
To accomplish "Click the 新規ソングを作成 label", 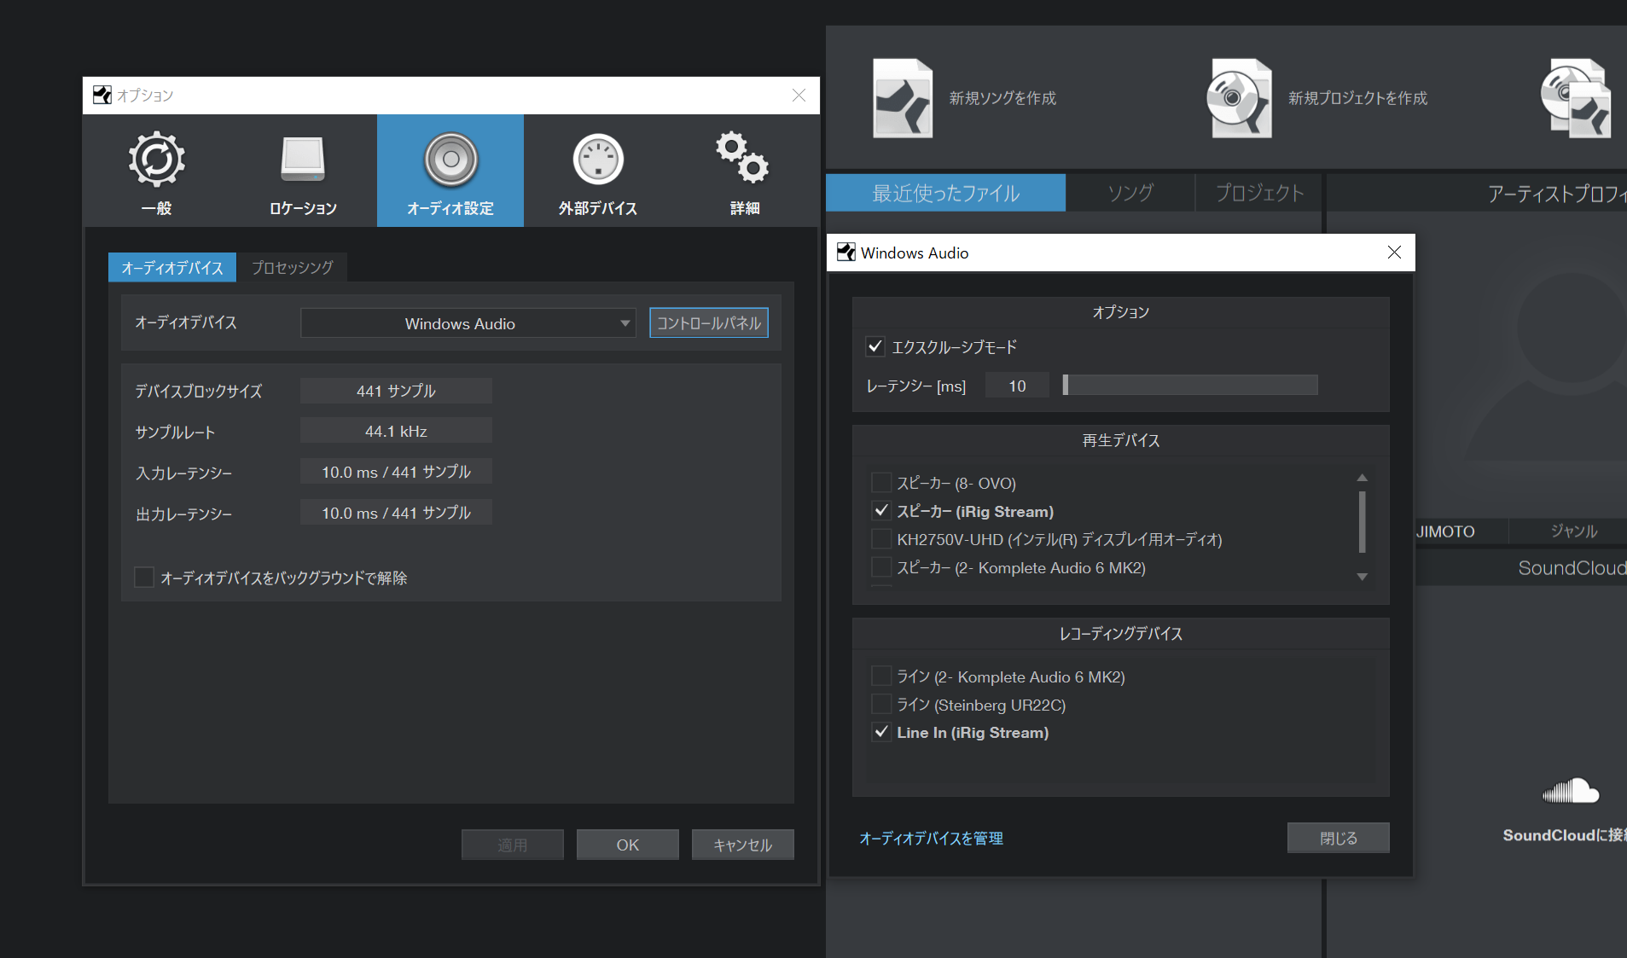I will (x=1002, y=98).
